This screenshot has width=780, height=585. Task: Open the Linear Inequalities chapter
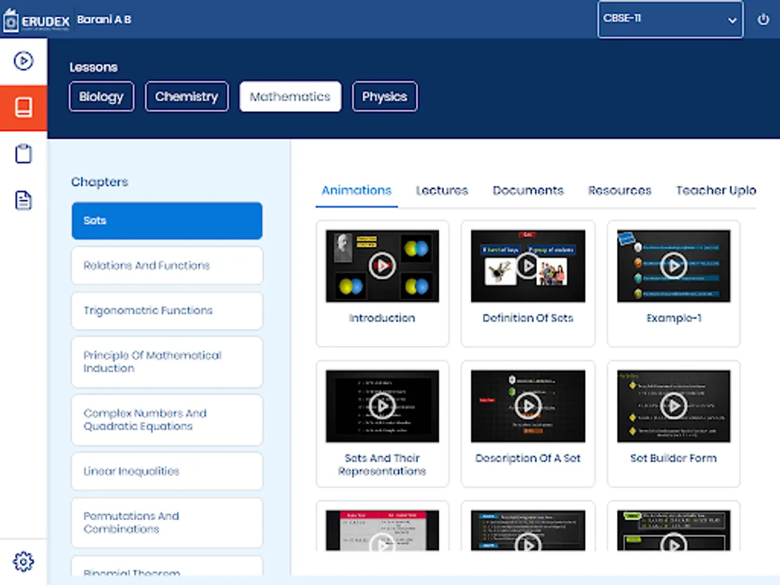click(x=167, y=471)
